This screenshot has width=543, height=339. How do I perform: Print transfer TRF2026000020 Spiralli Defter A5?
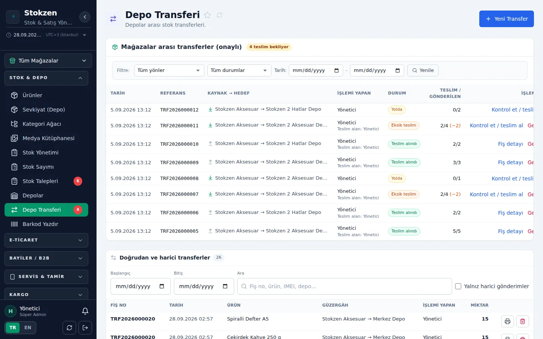coord(508,321)
